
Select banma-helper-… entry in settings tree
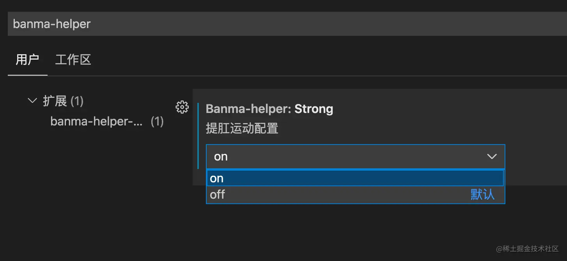[x=97, y=122]
